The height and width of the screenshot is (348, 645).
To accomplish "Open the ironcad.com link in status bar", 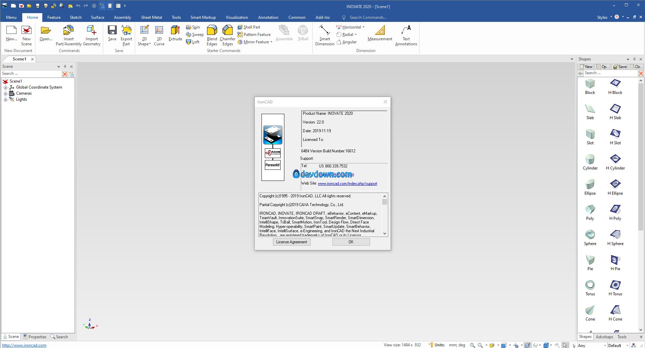I will (x=24, y=345).
